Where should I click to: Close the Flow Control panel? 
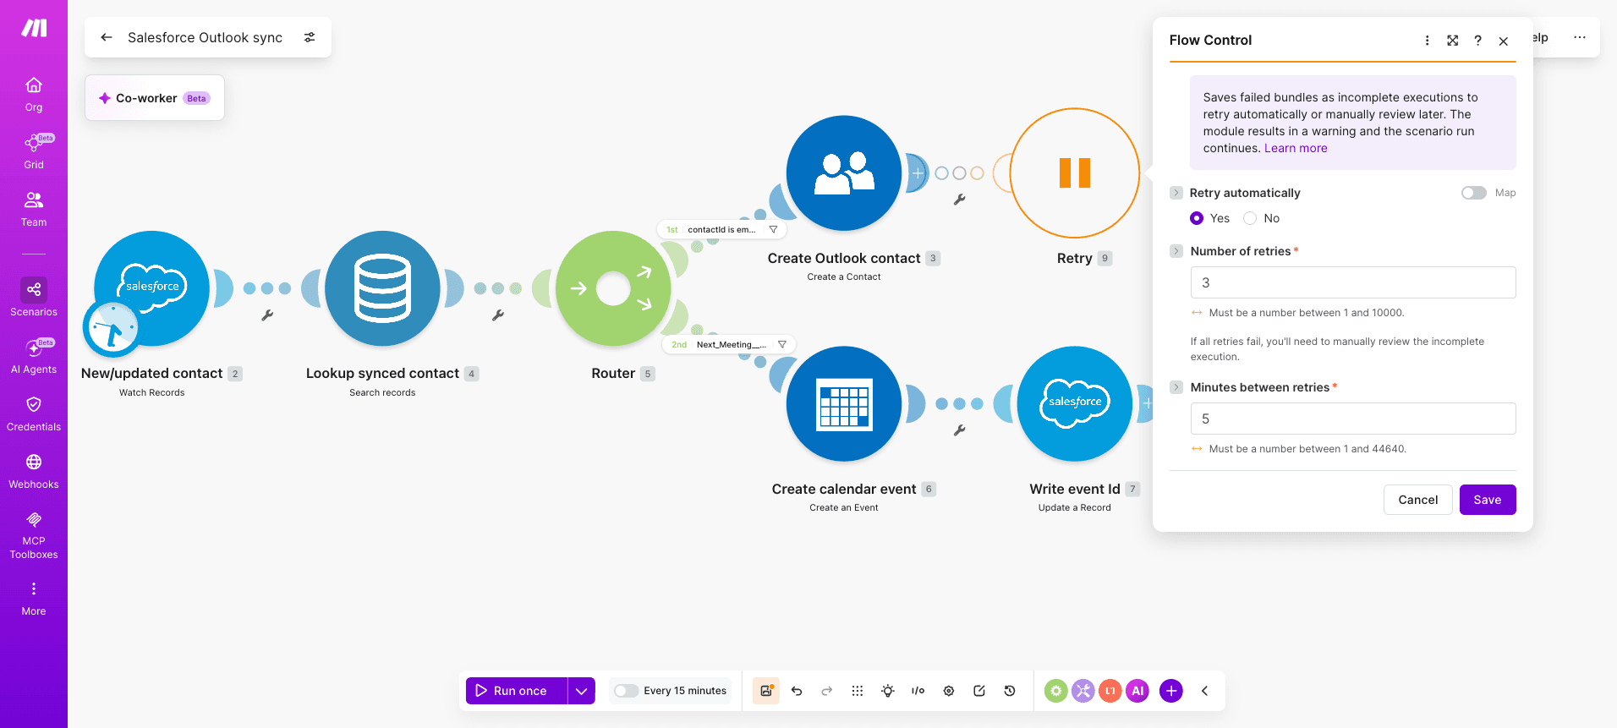tap(1504, 41)
